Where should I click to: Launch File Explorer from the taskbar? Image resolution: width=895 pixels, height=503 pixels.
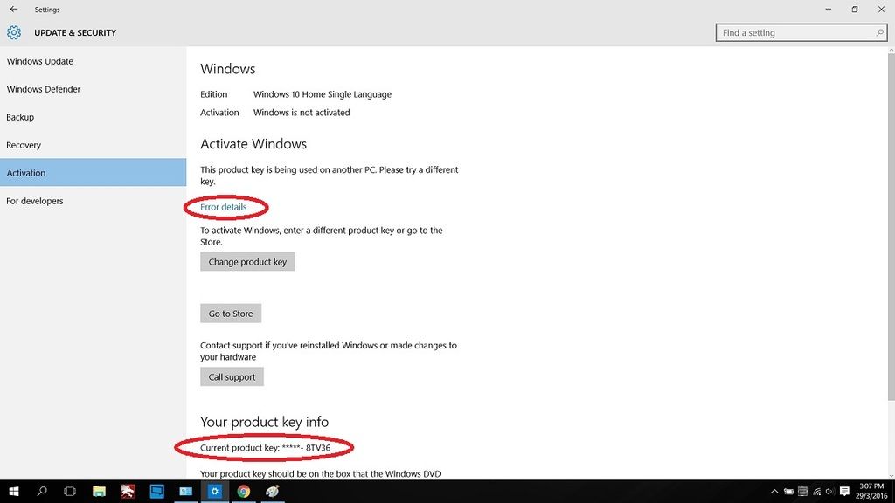point(99,492)
